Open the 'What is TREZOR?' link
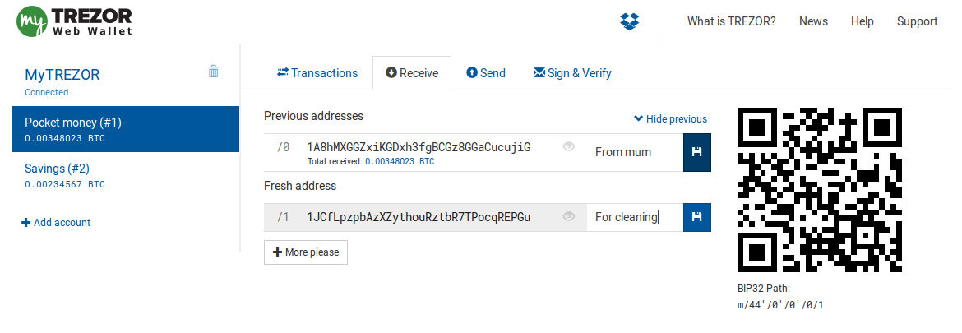This screenshot has width=962, height=333. [x=731, y=21]
